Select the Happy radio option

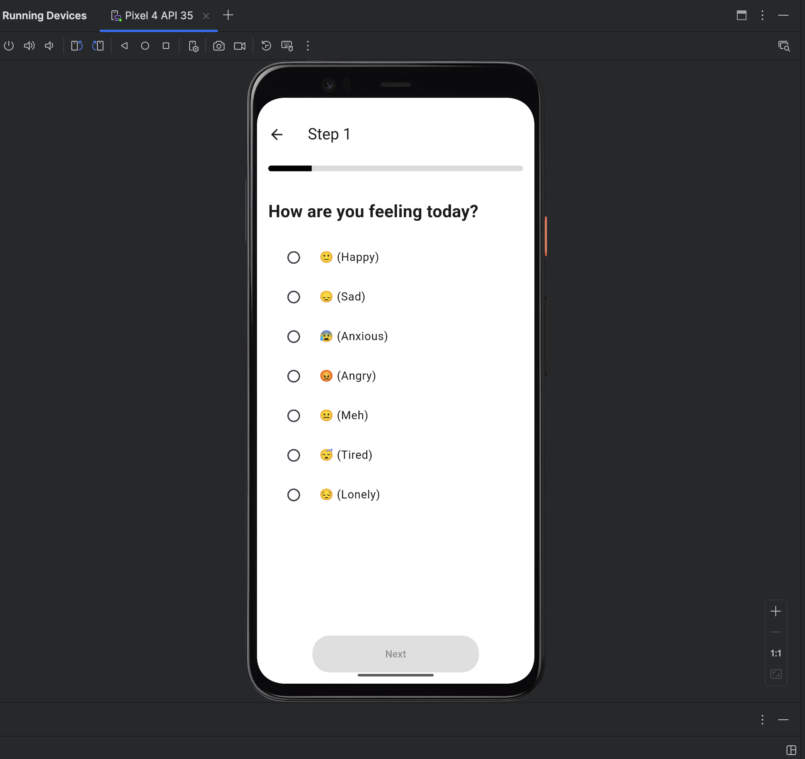[293, 257]
